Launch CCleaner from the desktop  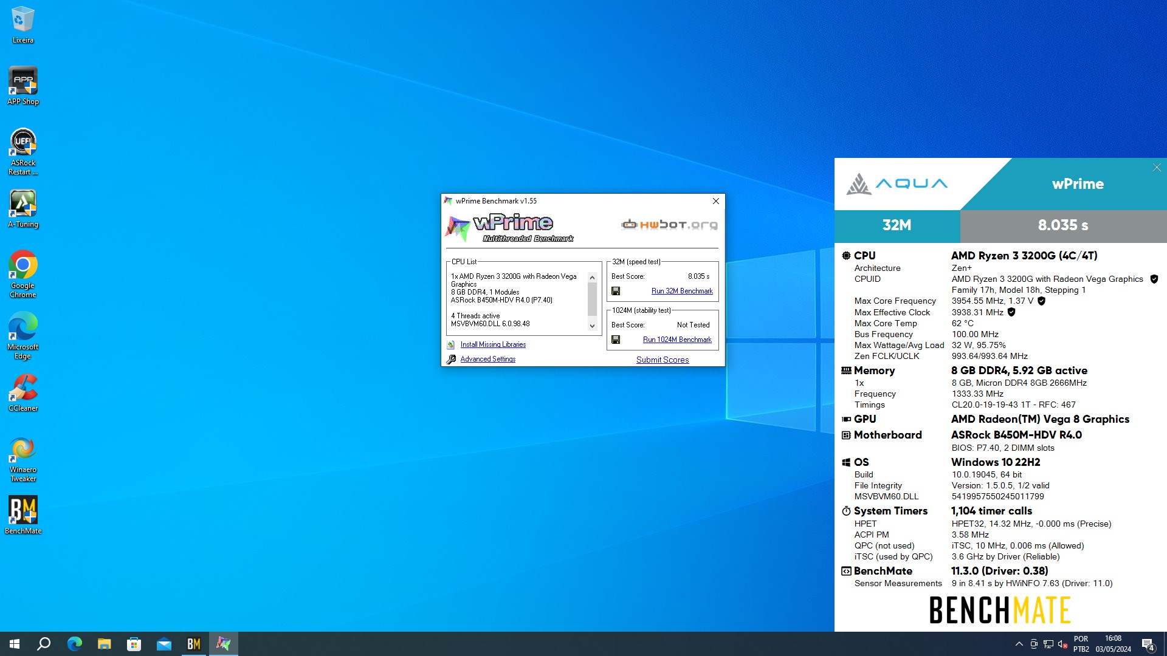23,393
